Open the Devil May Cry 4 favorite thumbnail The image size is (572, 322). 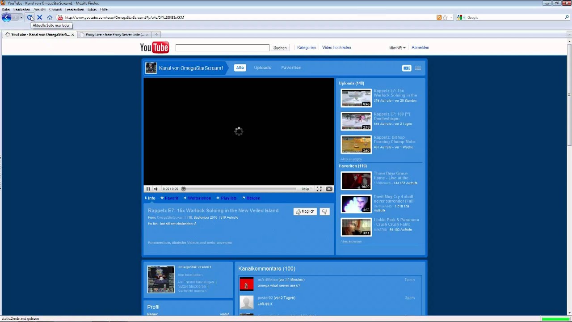(356, 204)
